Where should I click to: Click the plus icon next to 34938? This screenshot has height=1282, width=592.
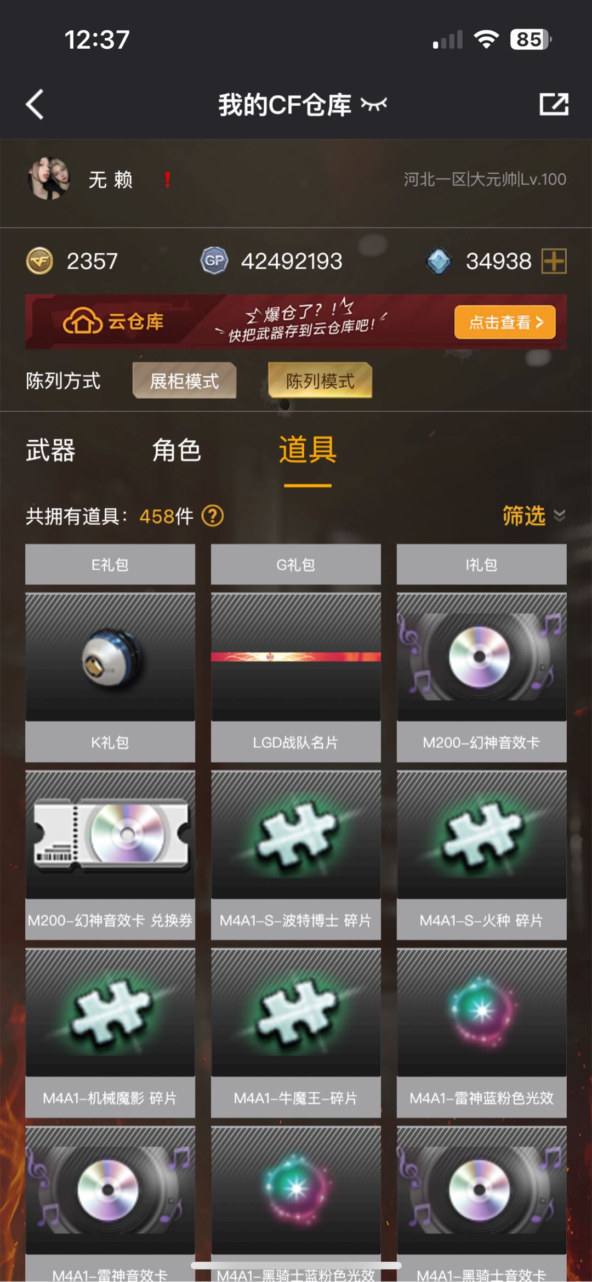(554, 261)
